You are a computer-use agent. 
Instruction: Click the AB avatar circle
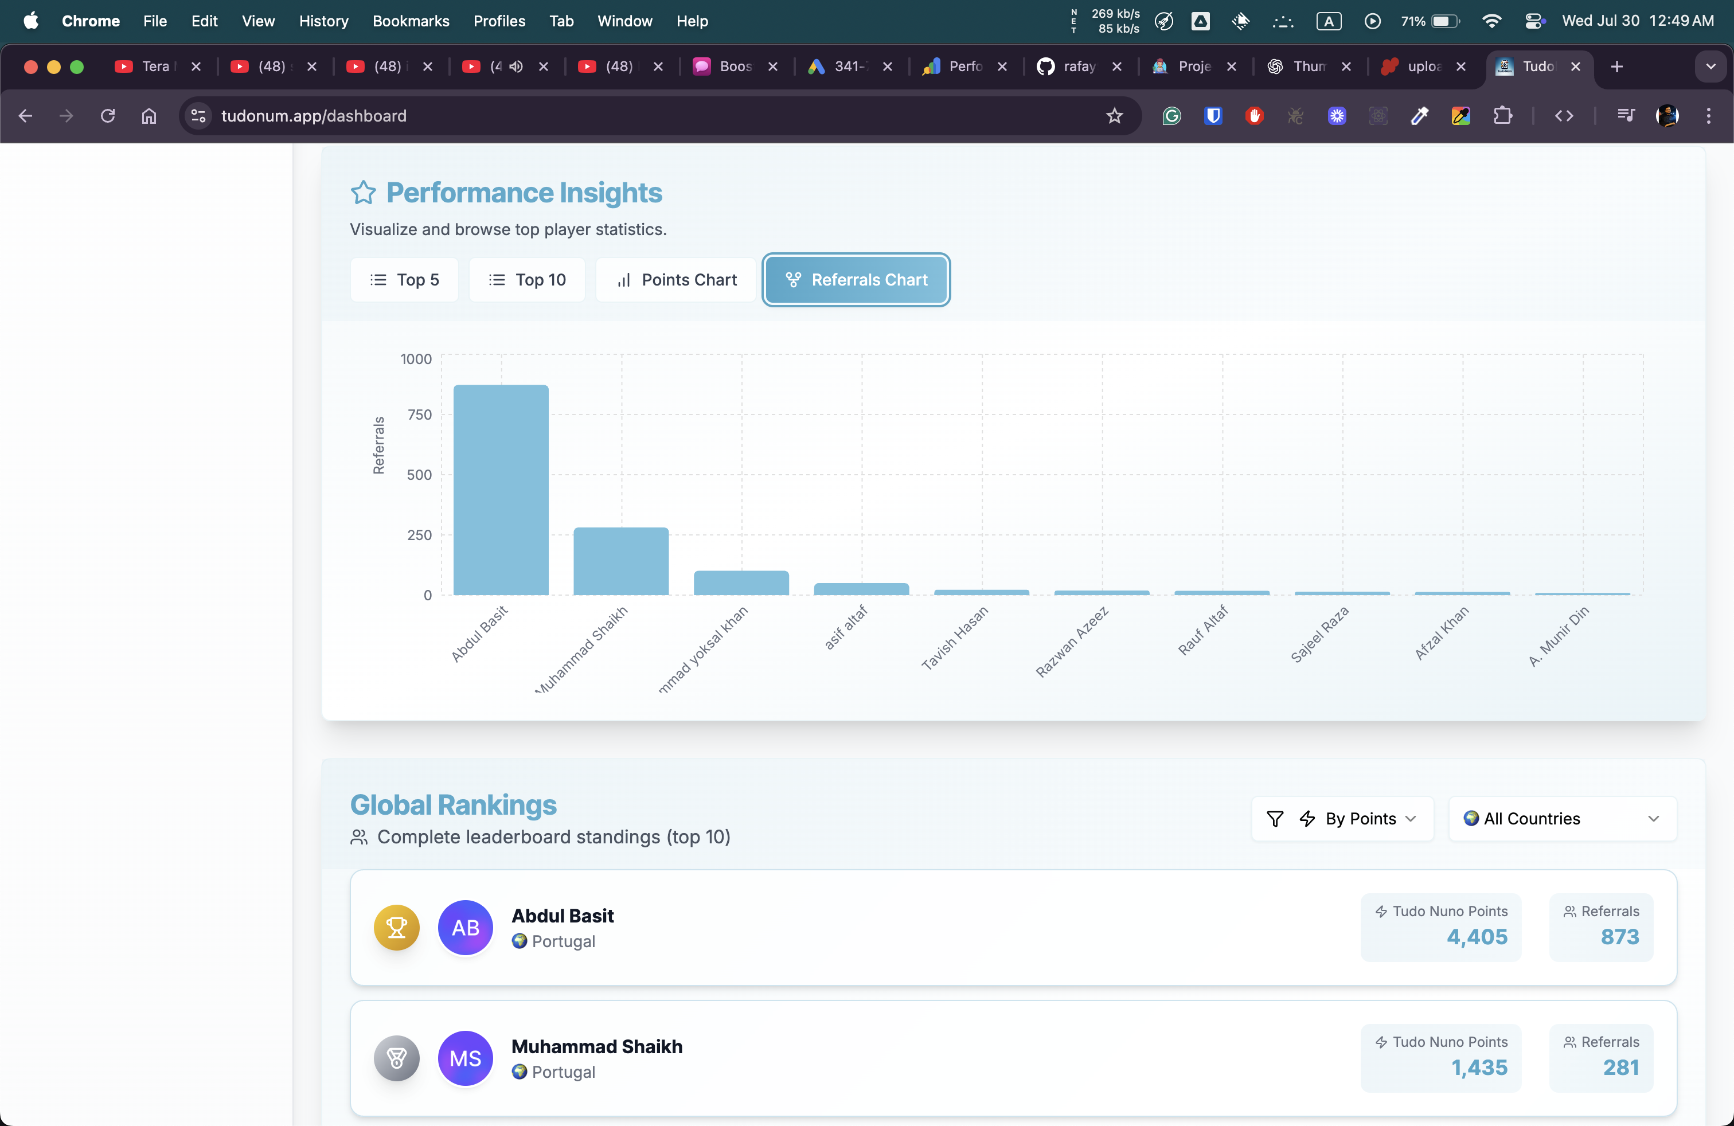[x=466, y=927]
